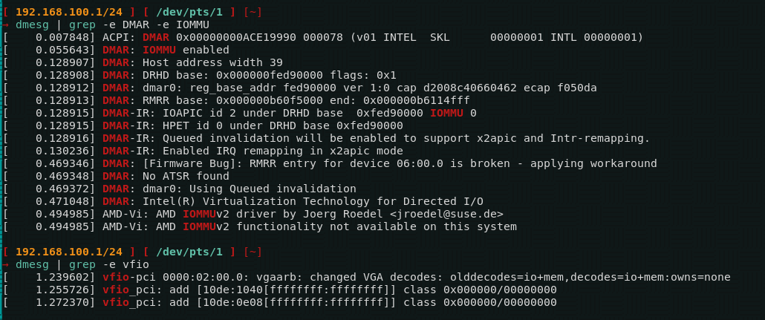Click the IP address 192.168.100.1/24 in top prompt

[69, 12]
